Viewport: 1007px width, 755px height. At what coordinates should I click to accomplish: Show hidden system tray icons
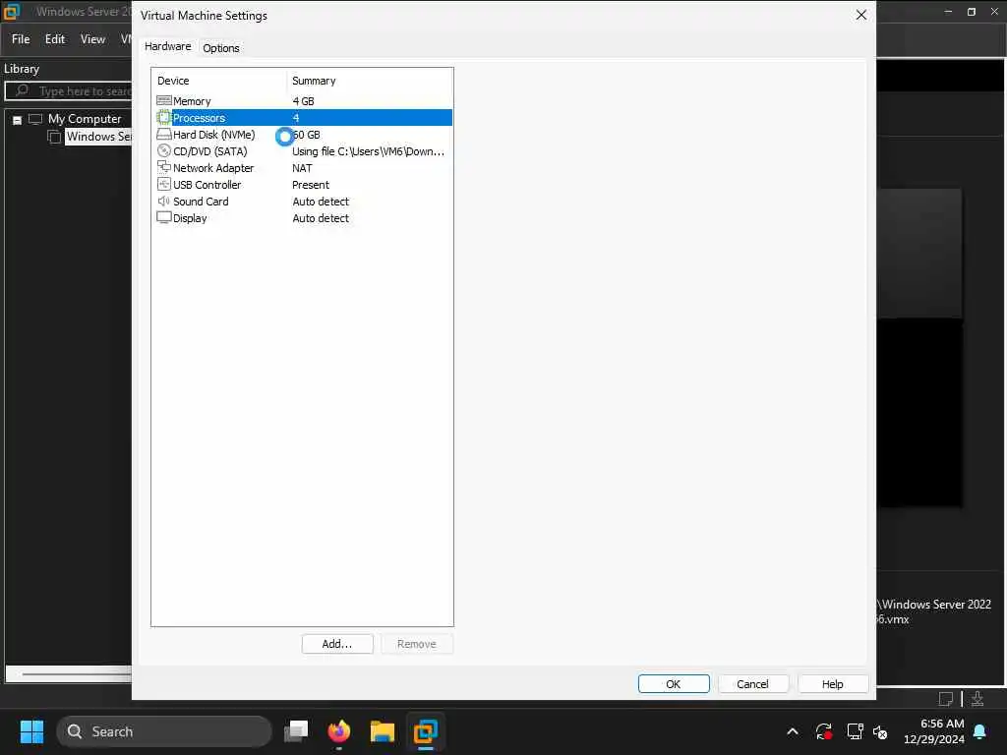793,731
